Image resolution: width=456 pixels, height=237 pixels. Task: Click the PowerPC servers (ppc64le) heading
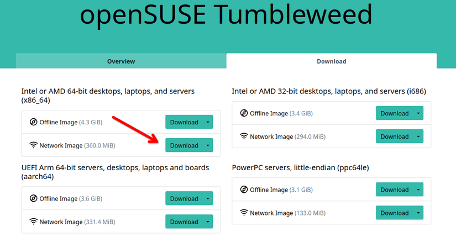coord(301,168)
